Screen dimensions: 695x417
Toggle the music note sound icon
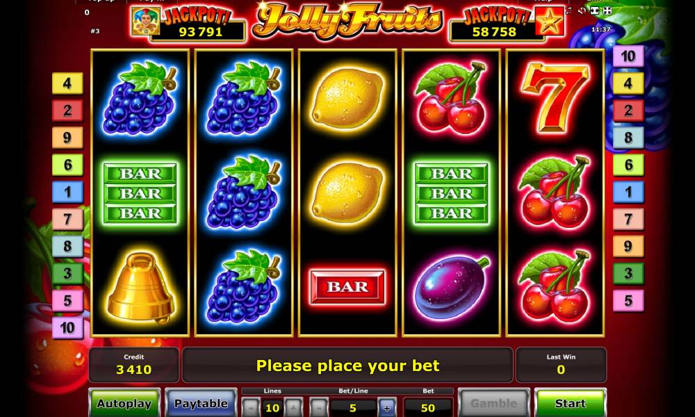coord(569,10)
